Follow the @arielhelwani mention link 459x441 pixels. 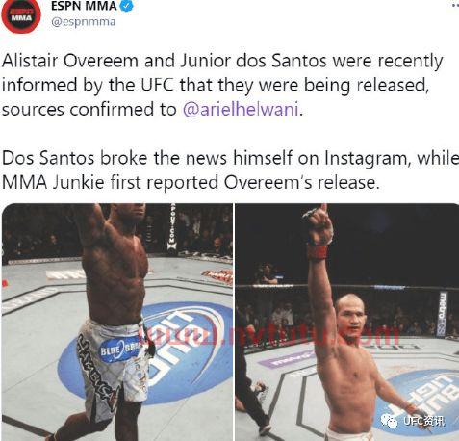click(241, 109)
